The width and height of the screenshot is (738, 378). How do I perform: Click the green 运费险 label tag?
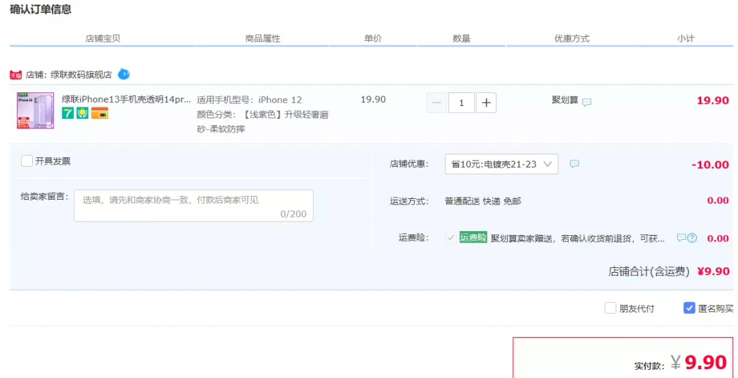pyautogui.click(x=473, y=238)
